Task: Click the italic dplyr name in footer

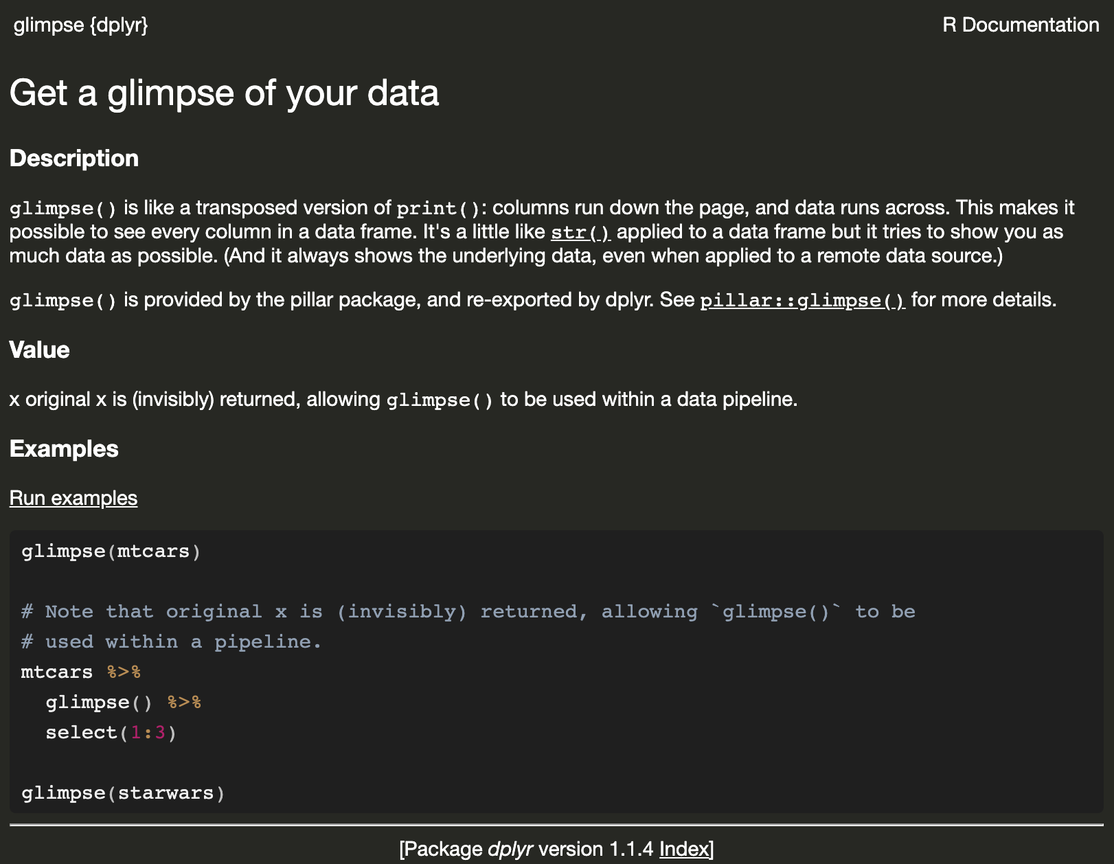Action: point(510,849)
